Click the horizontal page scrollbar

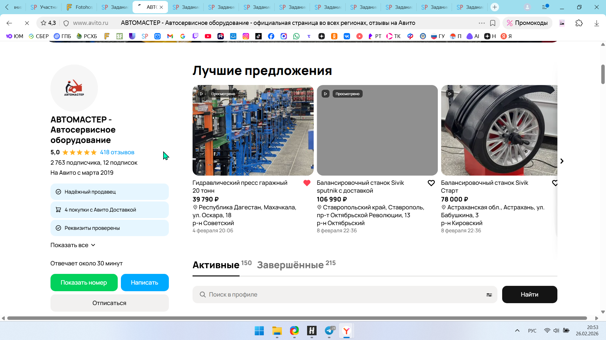click(x=297, y=318)
